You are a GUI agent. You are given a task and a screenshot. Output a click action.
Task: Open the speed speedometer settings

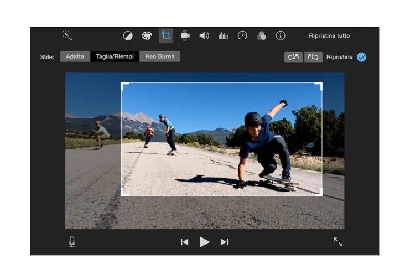[x=242, y=35]
